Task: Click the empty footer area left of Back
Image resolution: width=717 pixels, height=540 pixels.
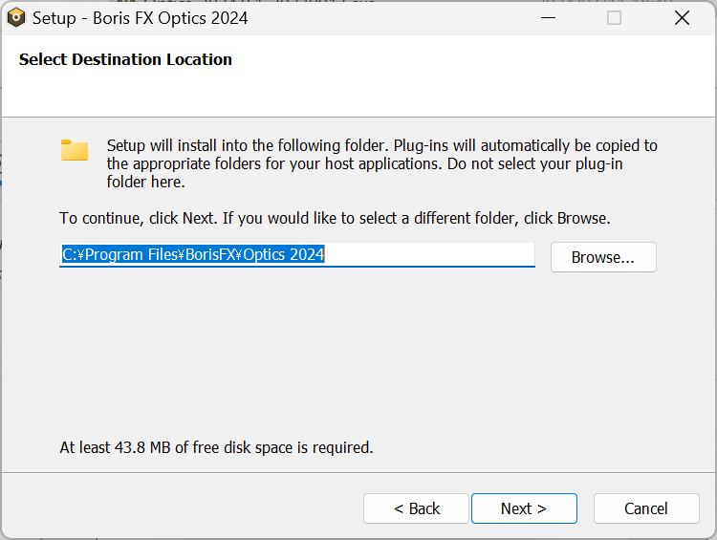Action: coord(183,508)
